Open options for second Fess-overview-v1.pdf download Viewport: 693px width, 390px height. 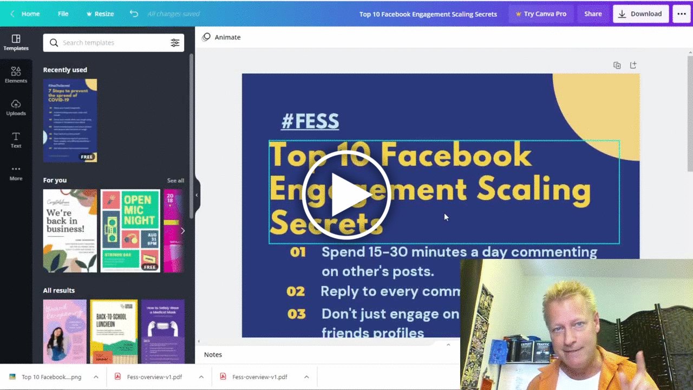coord(306,377)
